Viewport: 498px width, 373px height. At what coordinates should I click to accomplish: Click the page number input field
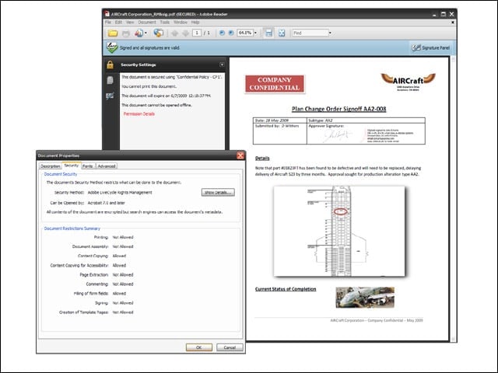197,33
